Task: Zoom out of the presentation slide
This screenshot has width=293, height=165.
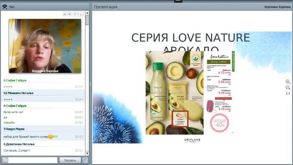Action: click(288, 88)
